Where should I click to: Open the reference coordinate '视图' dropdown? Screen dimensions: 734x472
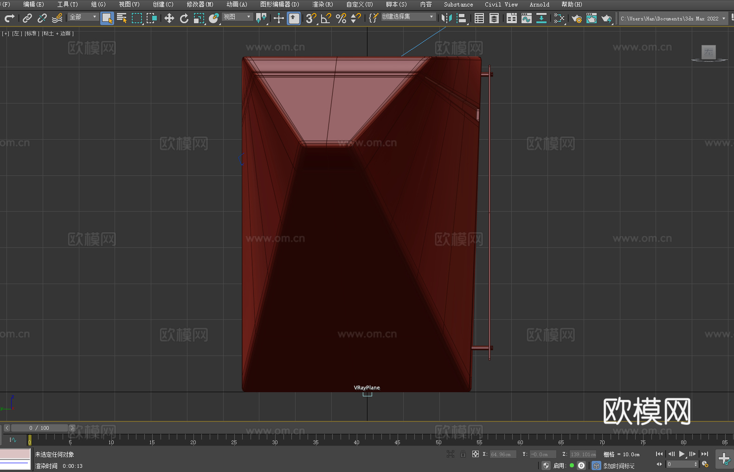(237, 17)
